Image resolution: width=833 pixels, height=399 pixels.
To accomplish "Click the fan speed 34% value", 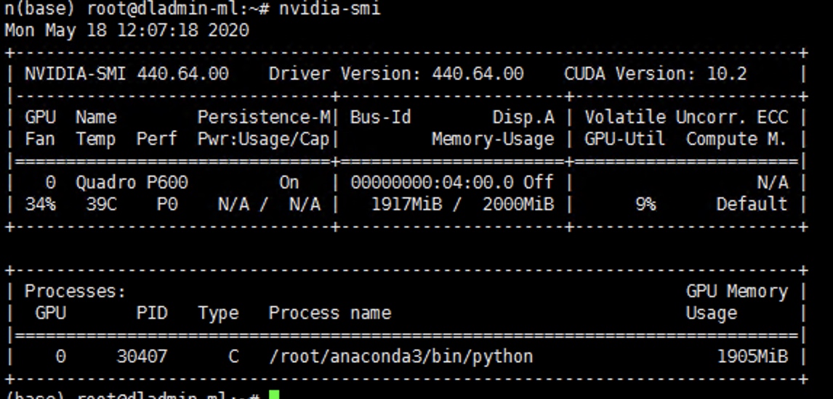I will click(x=40, y=205).
